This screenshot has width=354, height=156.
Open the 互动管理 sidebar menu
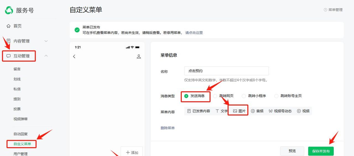point(22,56)
